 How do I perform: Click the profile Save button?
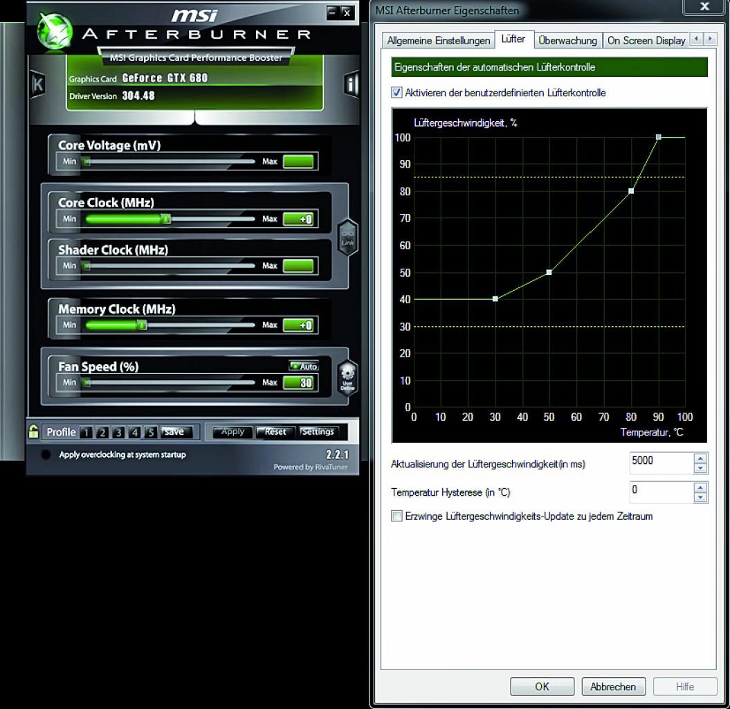pyautogui.click(x=176, y=432)
